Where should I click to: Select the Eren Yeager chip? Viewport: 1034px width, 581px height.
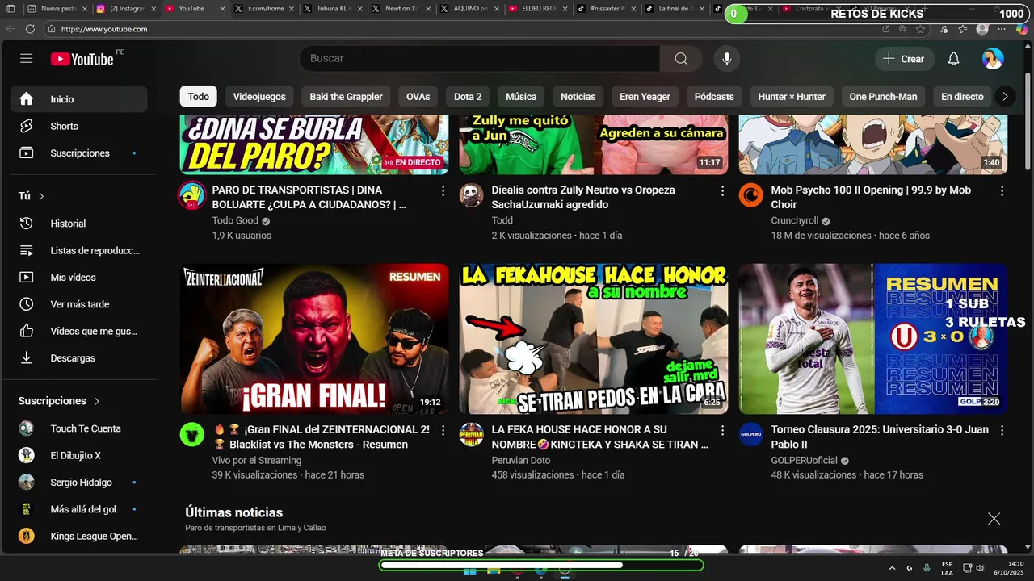click(645, 97)
